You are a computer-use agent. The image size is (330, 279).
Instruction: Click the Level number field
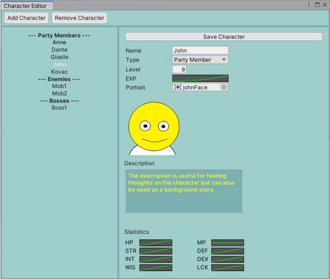point(179,69)
